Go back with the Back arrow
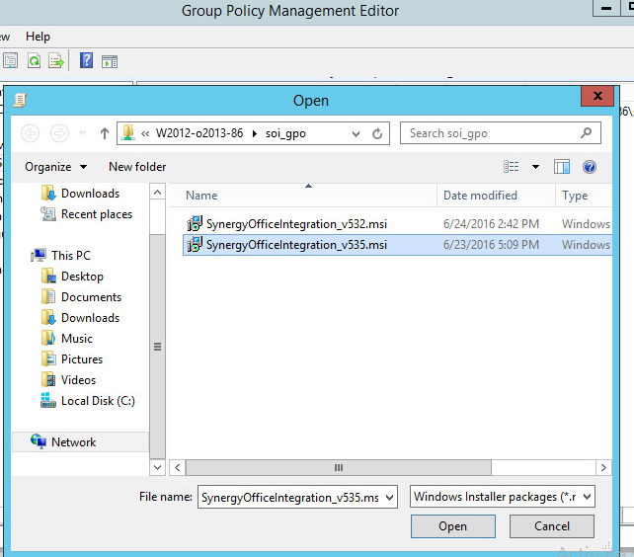The width and height of the screenshot is (634, 557). click(30, 133)
